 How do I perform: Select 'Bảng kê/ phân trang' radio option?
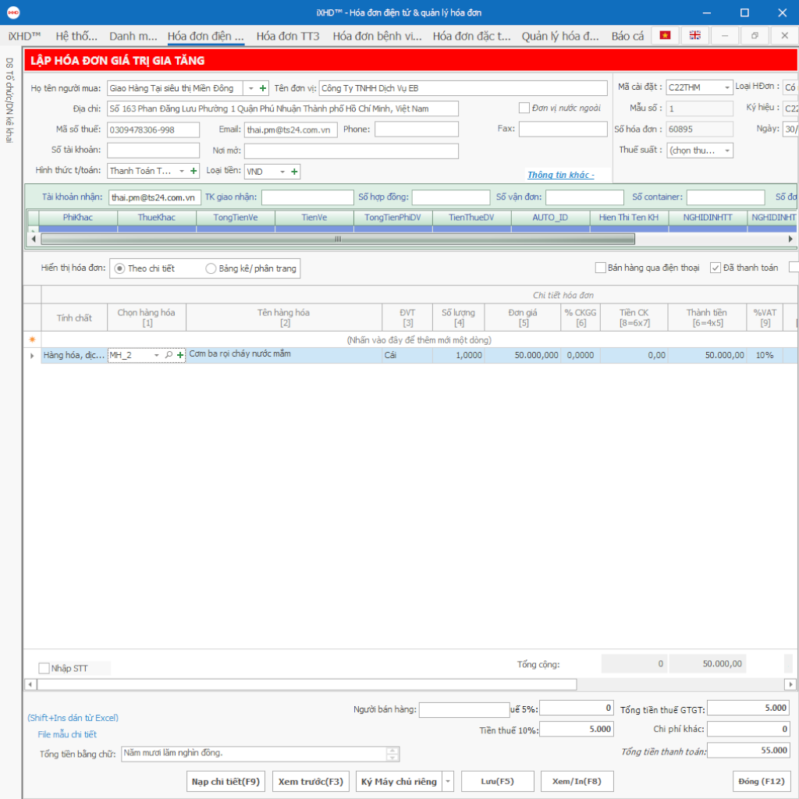tap(211, 268)
